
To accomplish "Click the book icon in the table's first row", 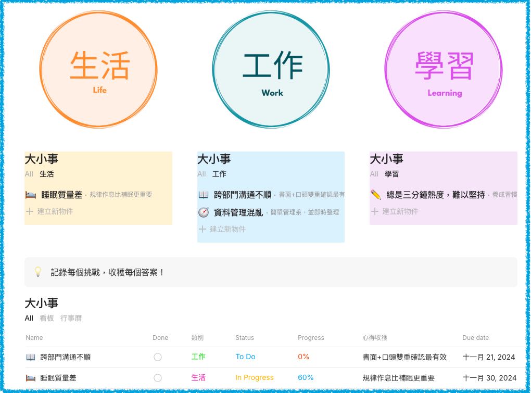I will (x=31, y=357).
